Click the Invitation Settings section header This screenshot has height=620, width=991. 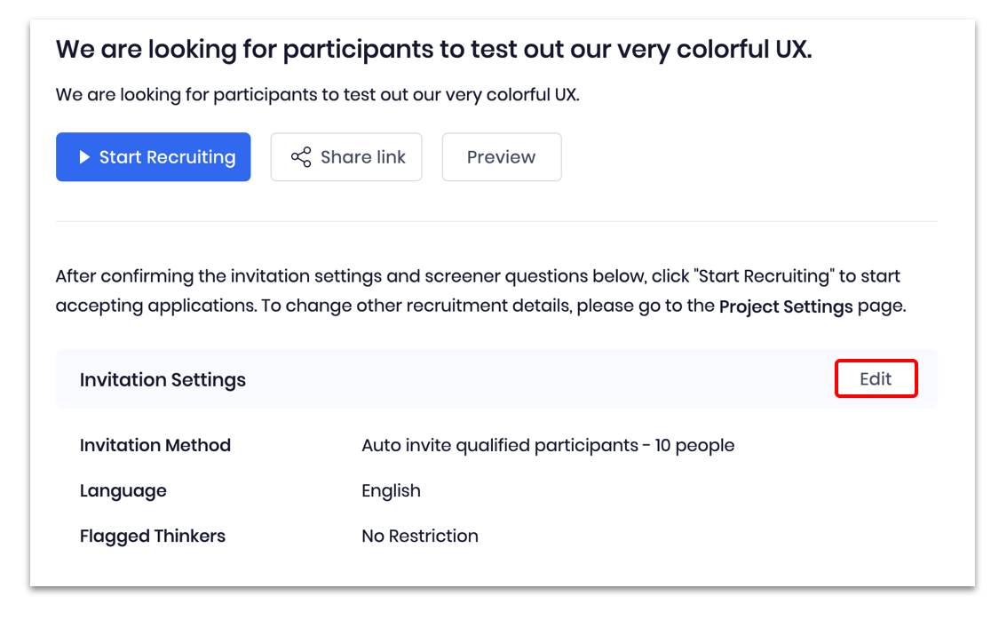163,380
